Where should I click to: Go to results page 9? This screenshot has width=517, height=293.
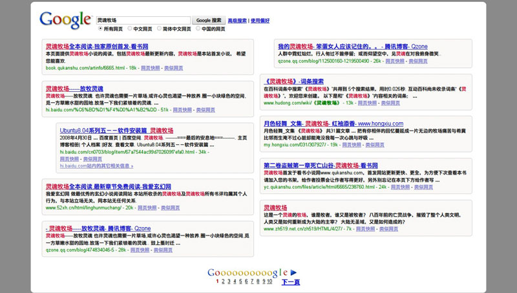click(264, 281)
